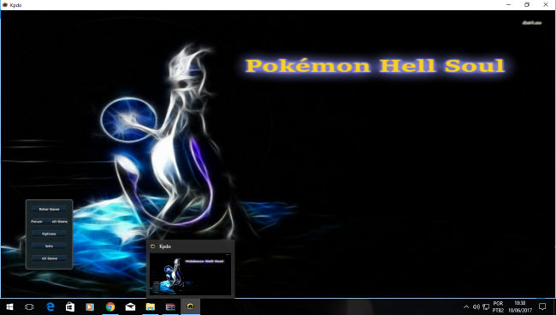Launch Microsoft Edge from the taskbar
Image resolution: width=556 pixels, height=315 pixels.
tap(50, 306)
